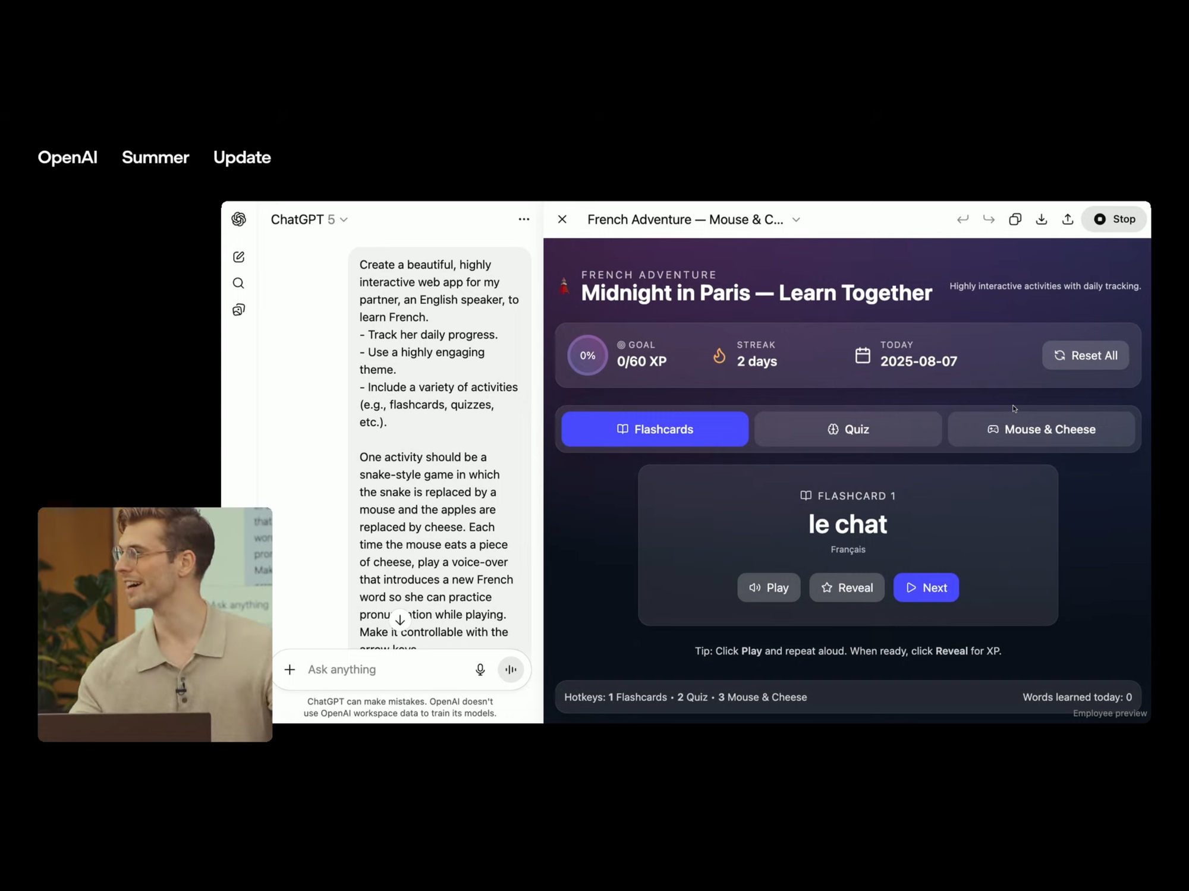The width and height of the screenshot is (1189, 891).
Task: Switch to the Quiz tab
Action: click(x=848, y=429)
